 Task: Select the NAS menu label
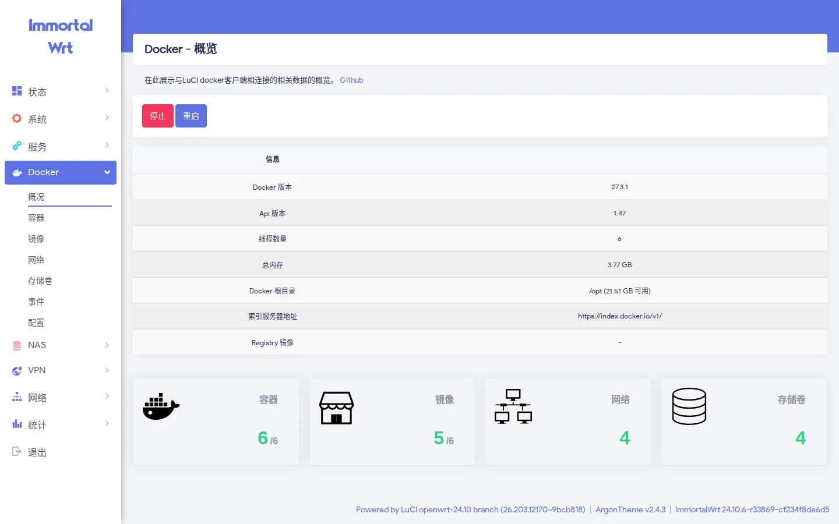[x=37, y=345]
